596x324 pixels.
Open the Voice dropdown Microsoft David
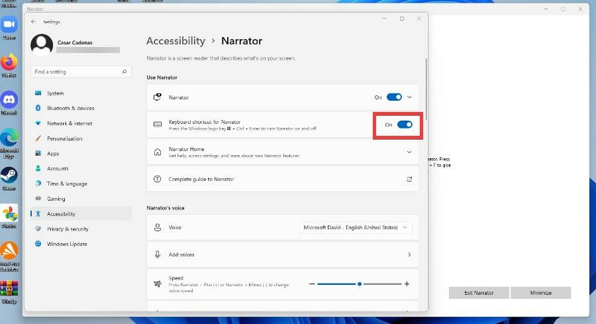(356, 227)
